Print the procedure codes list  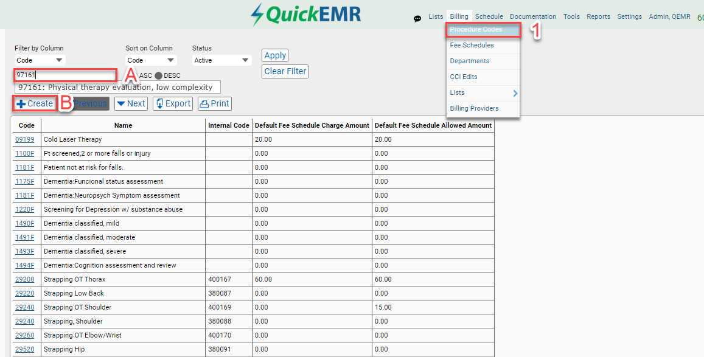pyautogui.click(x=215, y=103)
